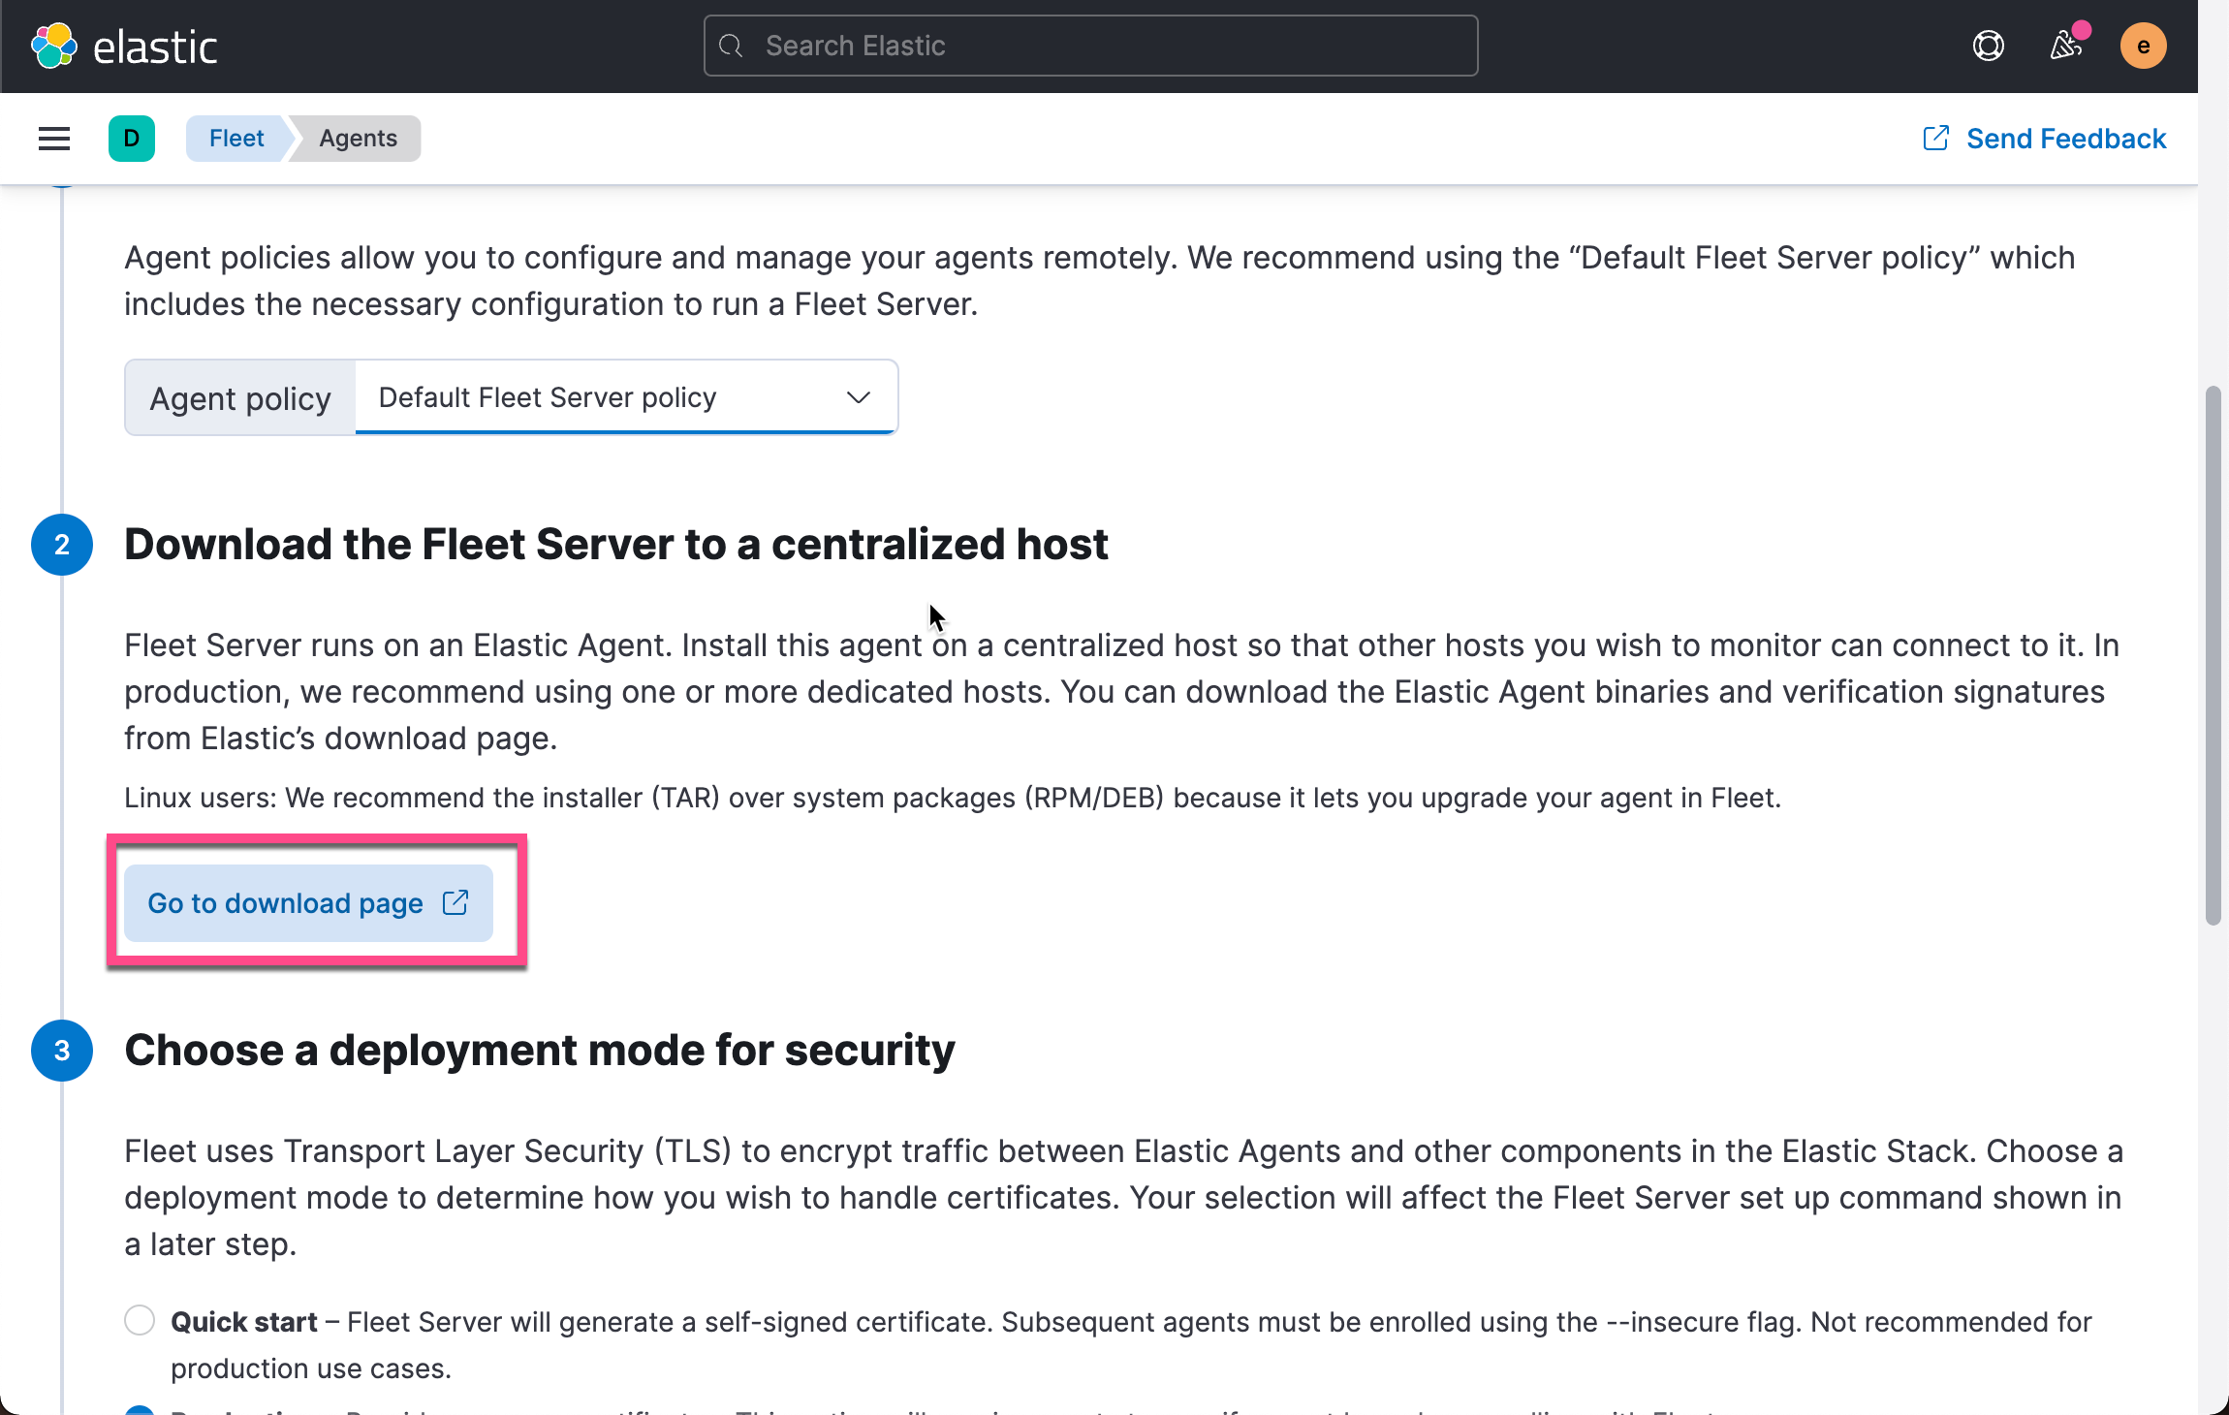
Task: Click the vertical page scrollbar thumb
Action: click(2213, 655)
